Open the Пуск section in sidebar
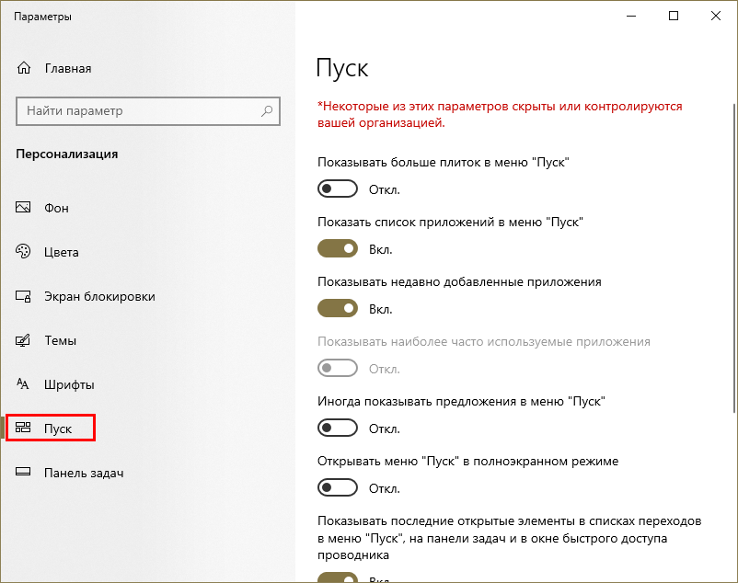This screenshot has width=738, height=583. [x=57, y=429]
